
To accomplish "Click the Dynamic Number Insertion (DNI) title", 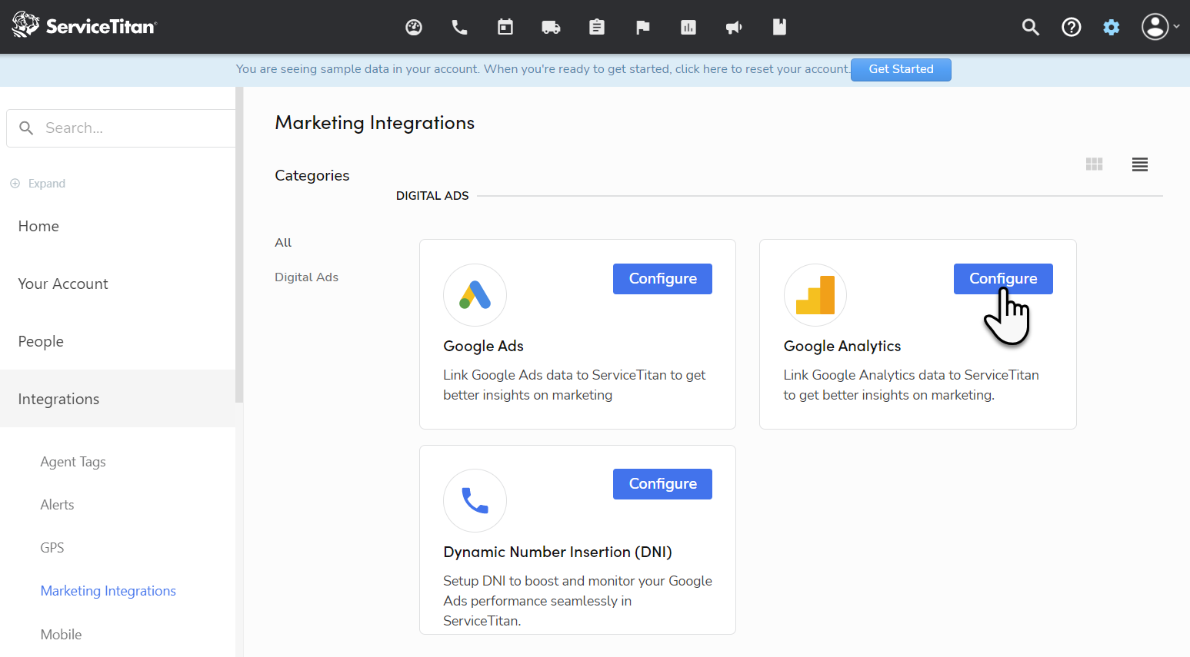I will coord(558,552).
